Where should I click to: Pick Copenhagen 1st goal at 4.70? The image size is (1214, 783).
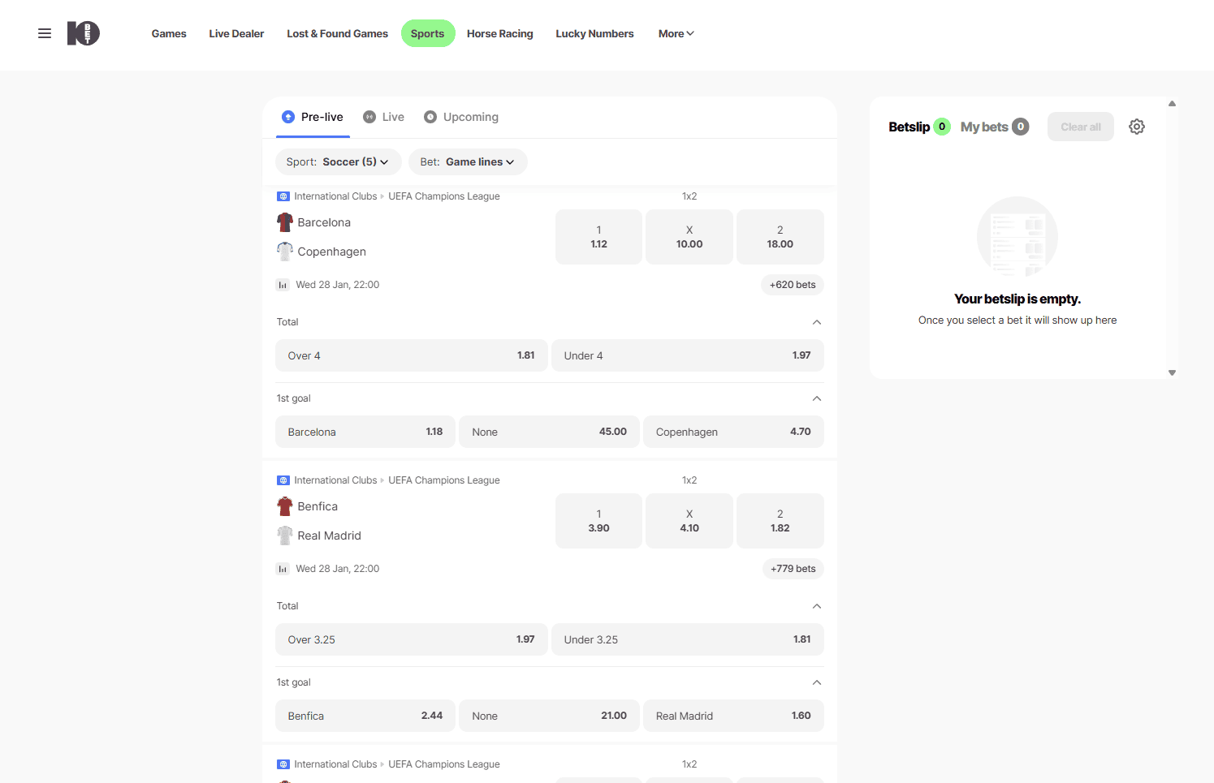point(733,432)
